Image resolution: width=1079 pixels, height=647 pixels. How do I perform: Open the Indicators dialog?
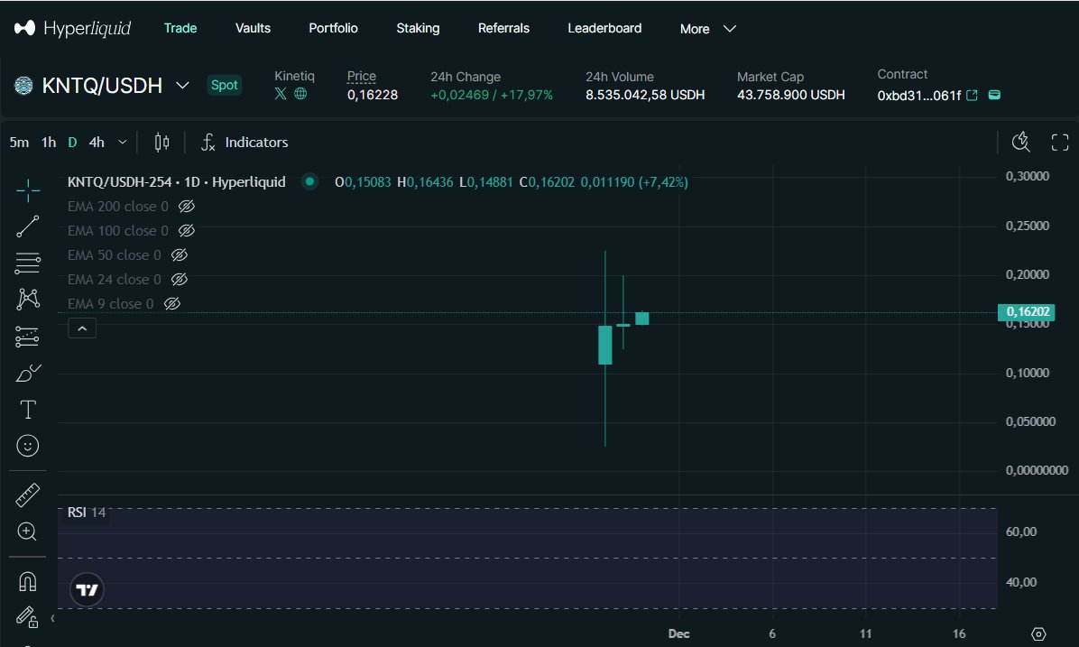(245, 143)
